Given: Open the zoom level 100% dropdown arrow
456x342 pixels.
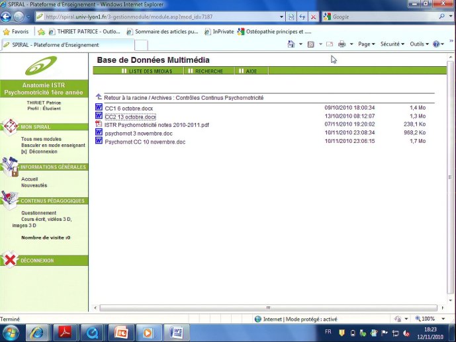Looking at the screenshot, I should (443, 319).
